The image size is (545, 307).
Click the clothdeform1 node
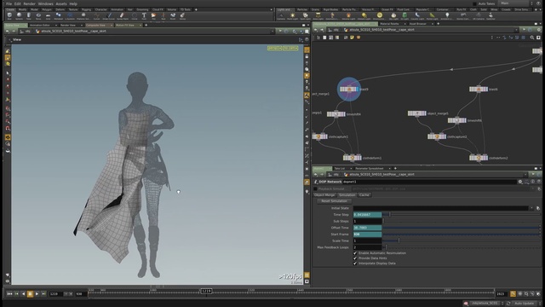(x=352, y=158)
